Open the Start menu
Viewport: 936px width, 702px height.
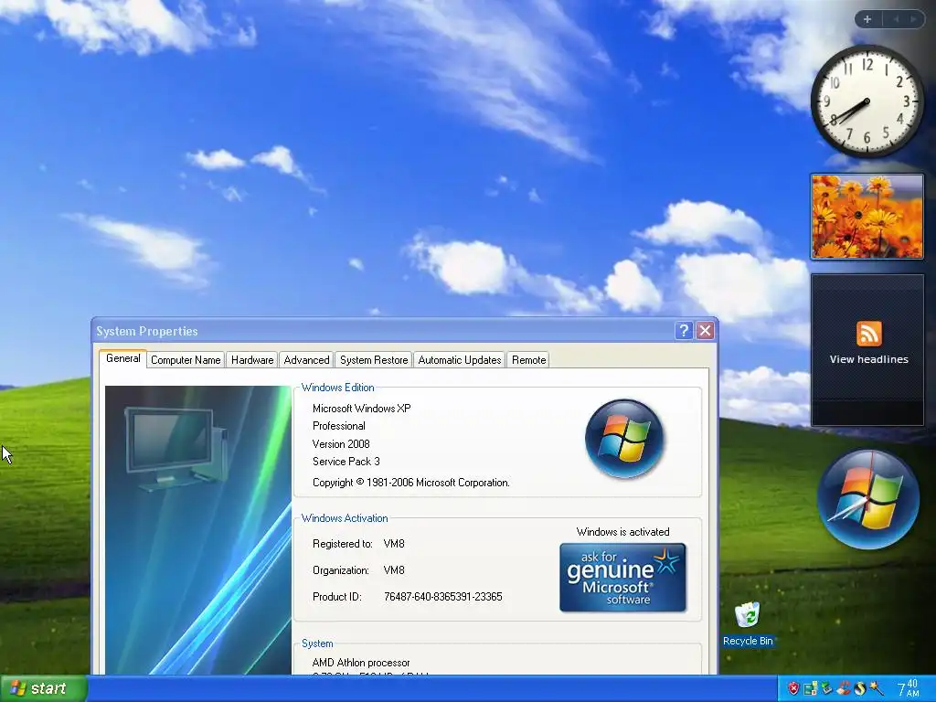point(44,688)
